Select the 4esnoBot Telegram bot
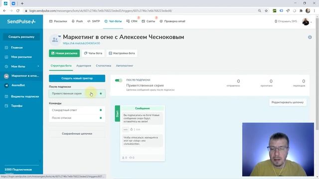The height and width of the screenshot is (179, 319). point(18,85)
